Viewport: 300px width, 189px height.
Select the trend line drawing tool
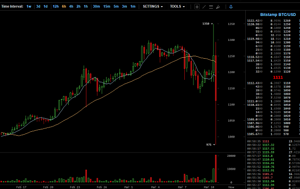tap(204, 7)
